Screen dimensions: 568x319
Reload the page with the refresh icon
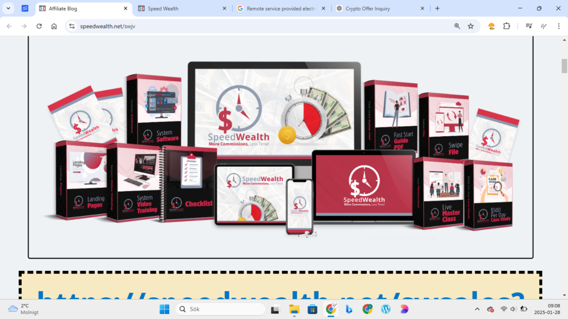click(39, 26)
